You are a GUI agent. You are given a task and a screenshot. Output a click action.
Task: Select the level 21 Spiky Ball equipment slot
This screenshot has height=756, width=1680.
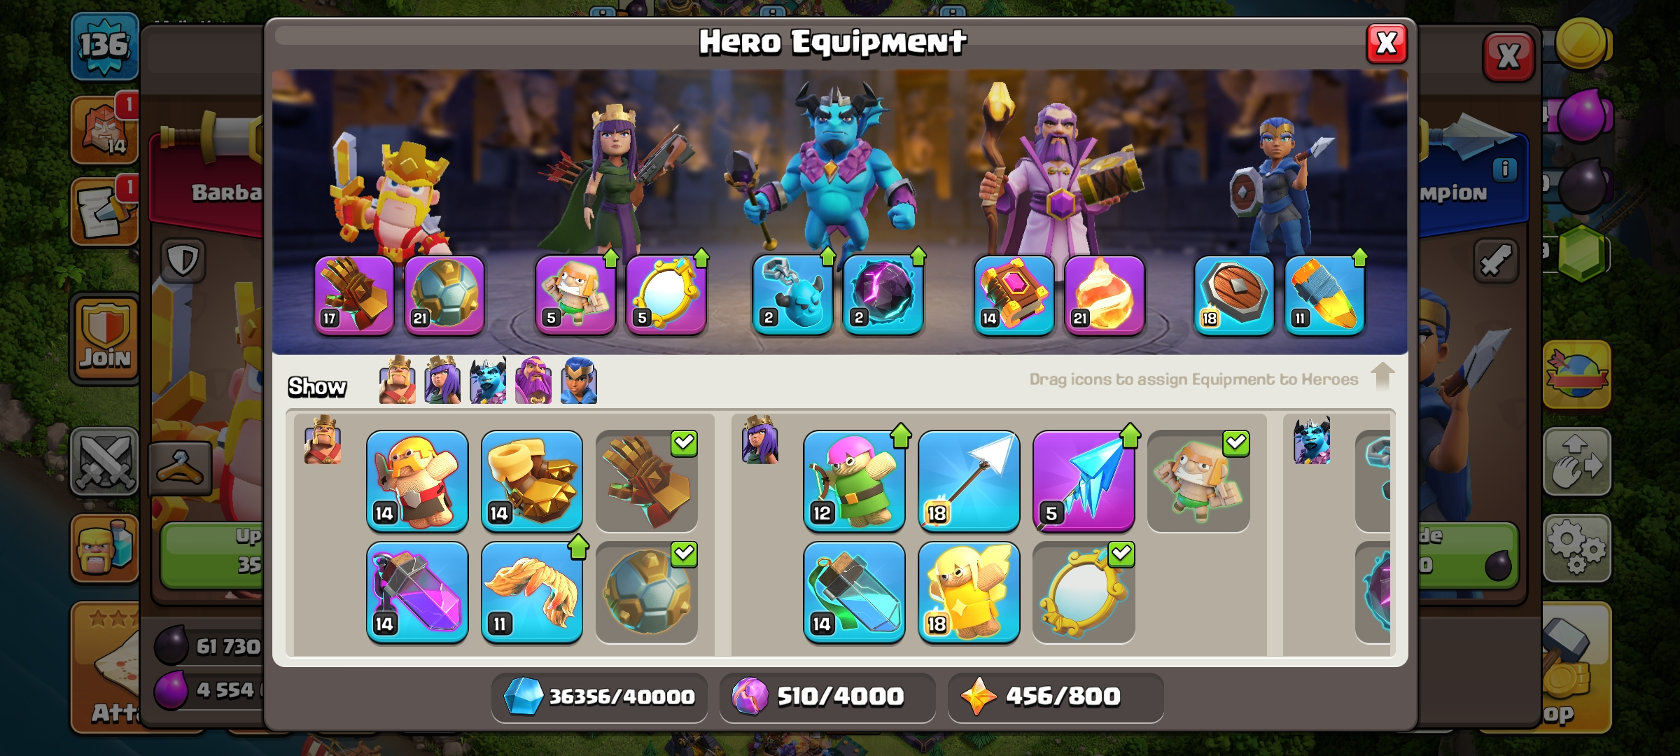444,295
